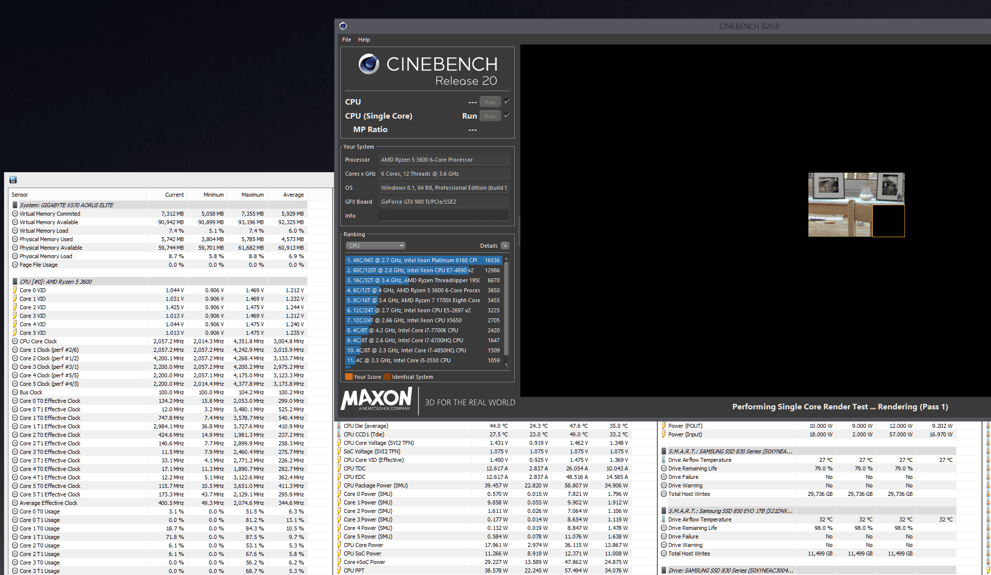Image resolution: width=991 pixels, height=575 pixels.
Task: Click the icon beside SSD 830 Drive Remaining Life
Action: [664, 468]
